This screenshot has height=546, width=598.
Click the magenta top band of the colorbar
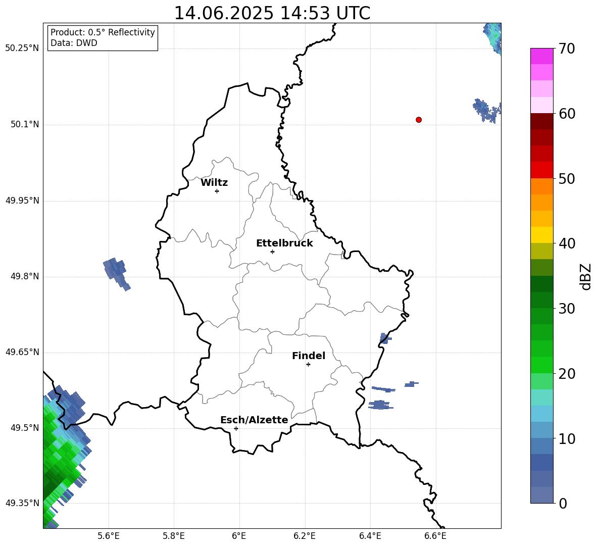click(x=541, y=56)
